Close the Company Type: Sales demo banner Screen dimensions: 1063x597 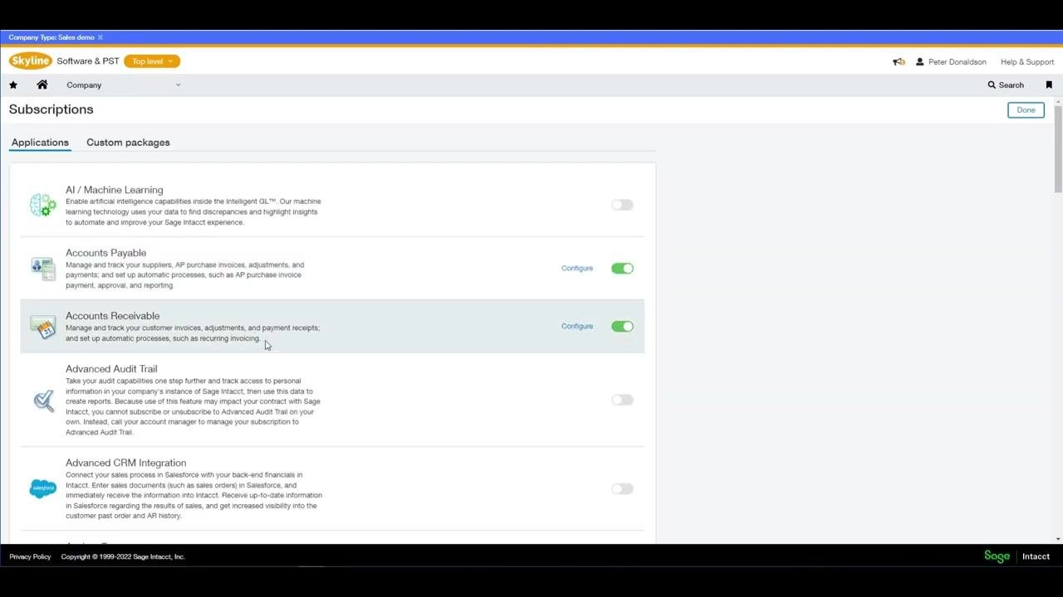[100, 37]
